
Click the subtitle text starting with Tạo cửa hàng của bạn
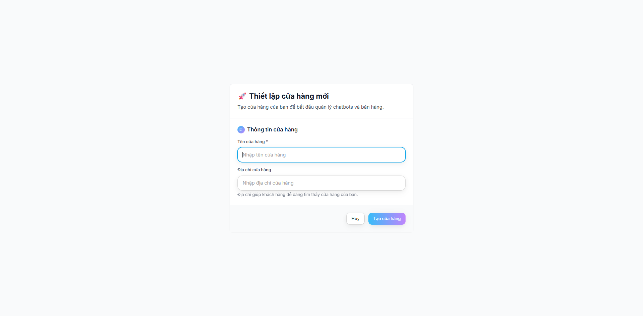click(x=310, y=107)
